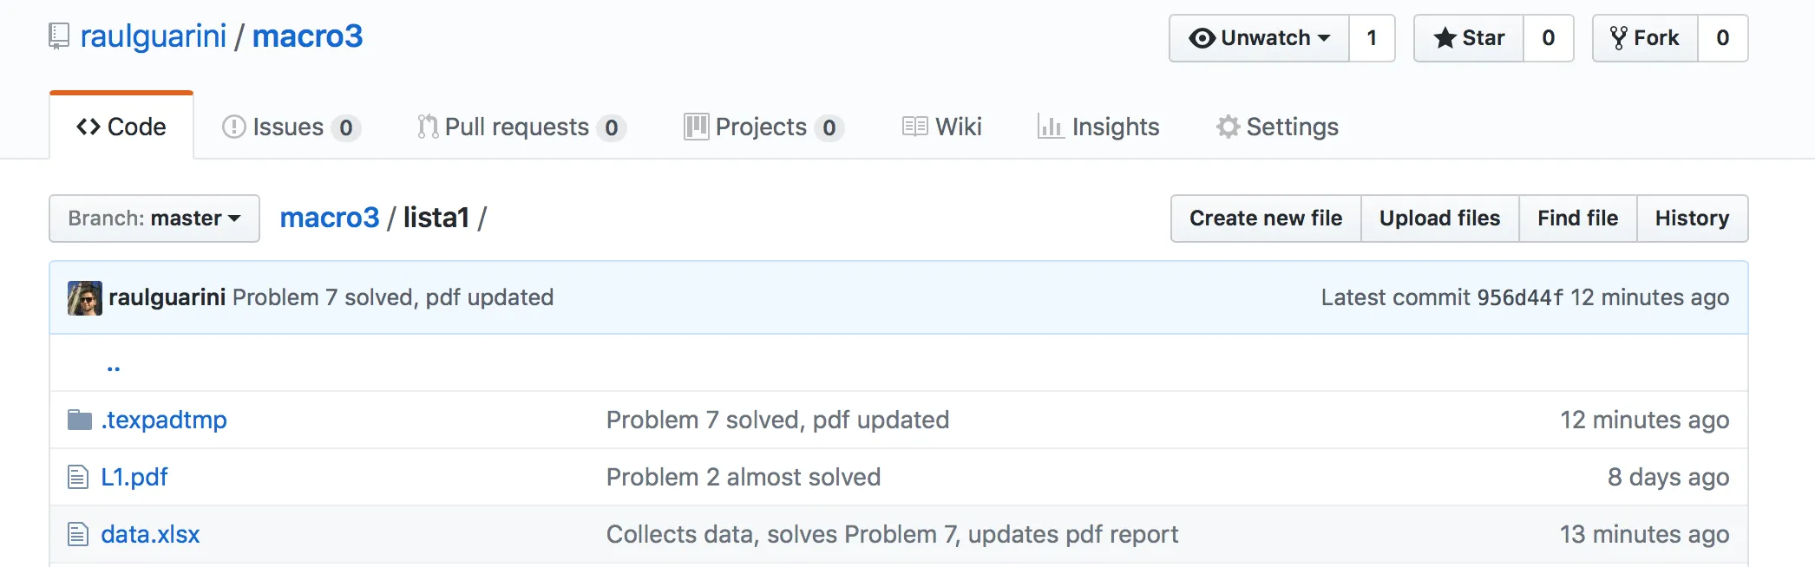Click Create new file button
The width and height of the screenshot is (1815, 567).
(1266, 218)
